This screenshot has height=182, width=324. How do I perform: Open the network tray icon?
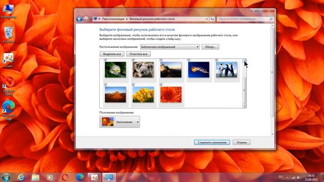[293, 177]
